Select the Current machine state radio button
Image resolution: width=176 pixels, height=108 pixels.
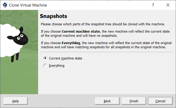45,58
